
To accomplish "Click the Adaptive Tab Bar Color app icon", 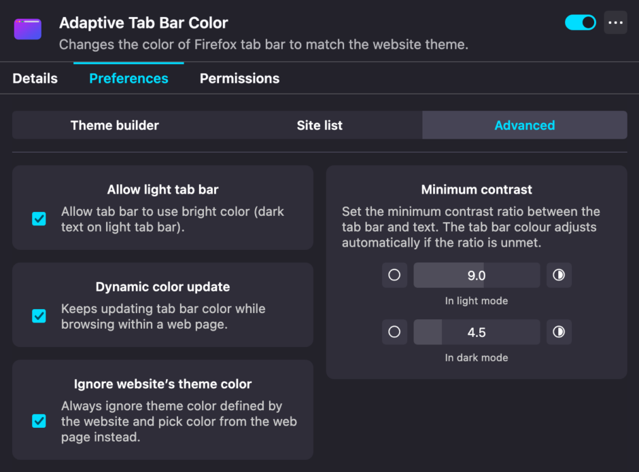I will [27, 30].
